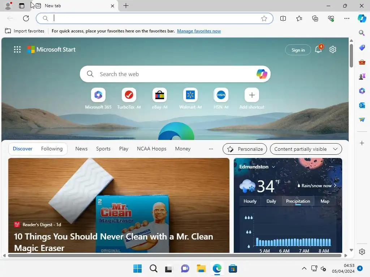The height and width of the screenshot is (277, 370).
Task: Click the horizontal page scrollbar
Action: click(175, 255)
